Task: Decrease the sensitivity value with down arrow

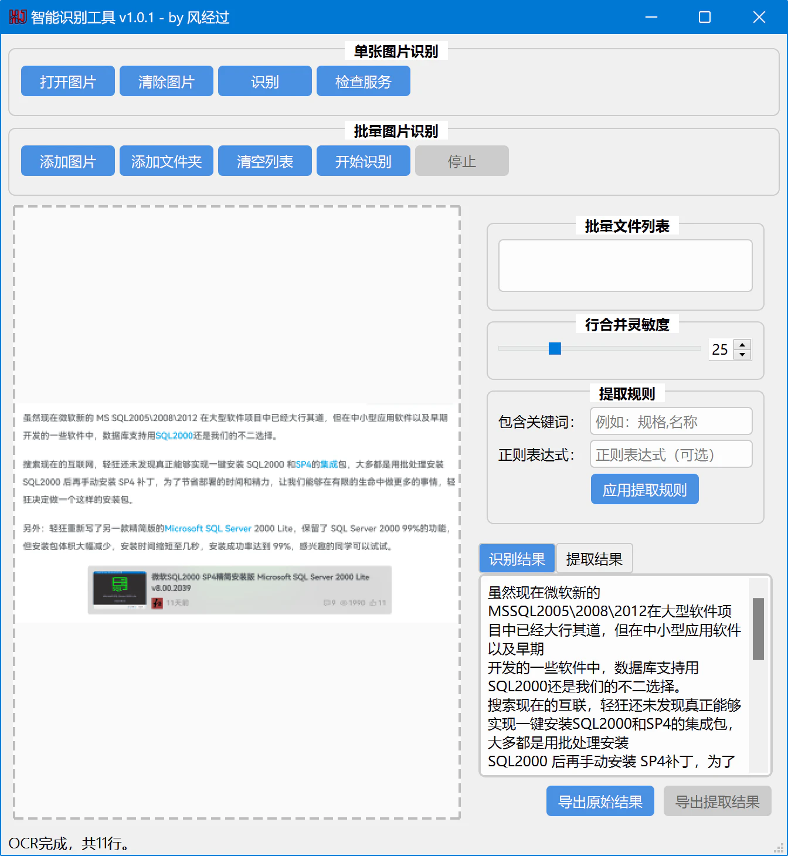Action: click(742, 355)
